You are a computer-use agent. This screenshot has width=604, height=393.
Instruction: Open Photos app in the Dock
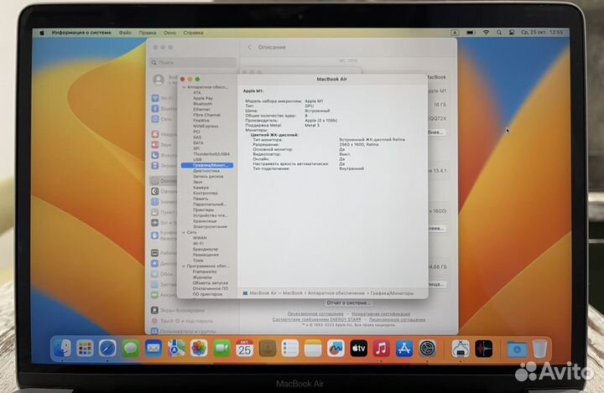click(x=199, y=349)
